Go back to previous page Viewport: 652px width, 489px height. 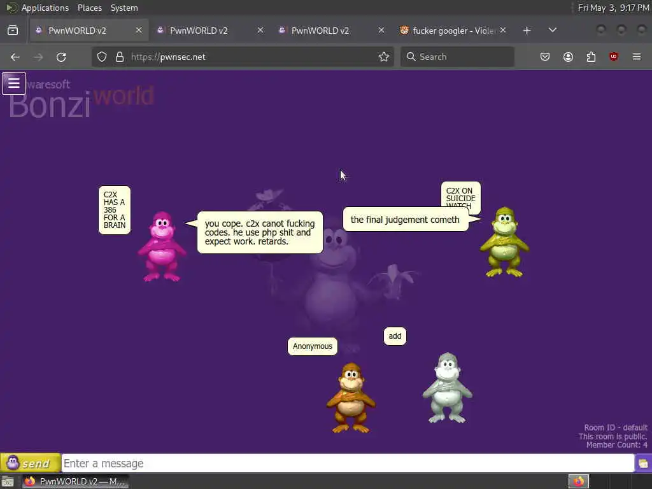[15, 57]
